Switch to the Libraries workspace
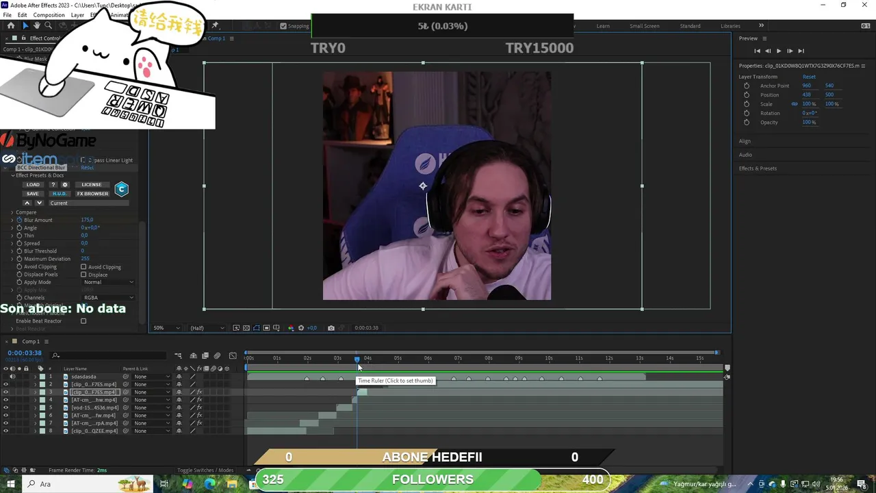This screenshot has height=493, width=876. point(730,26)
